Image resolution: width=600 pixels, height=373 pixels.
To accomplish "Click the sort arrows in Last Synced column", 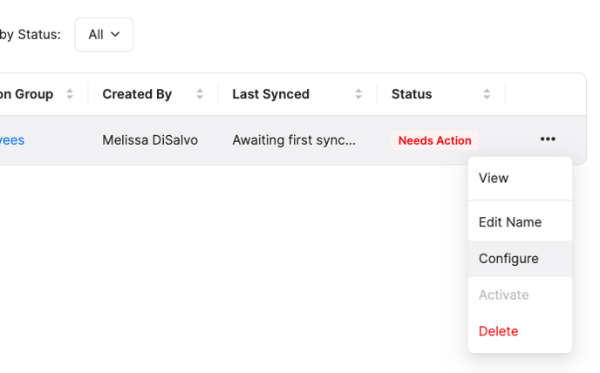I will click(358, 94).
